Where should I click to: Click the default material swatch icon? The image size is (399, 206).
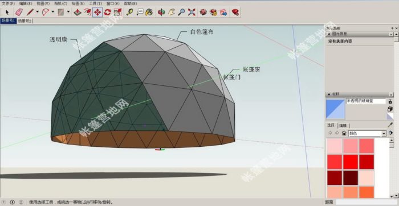390,116
